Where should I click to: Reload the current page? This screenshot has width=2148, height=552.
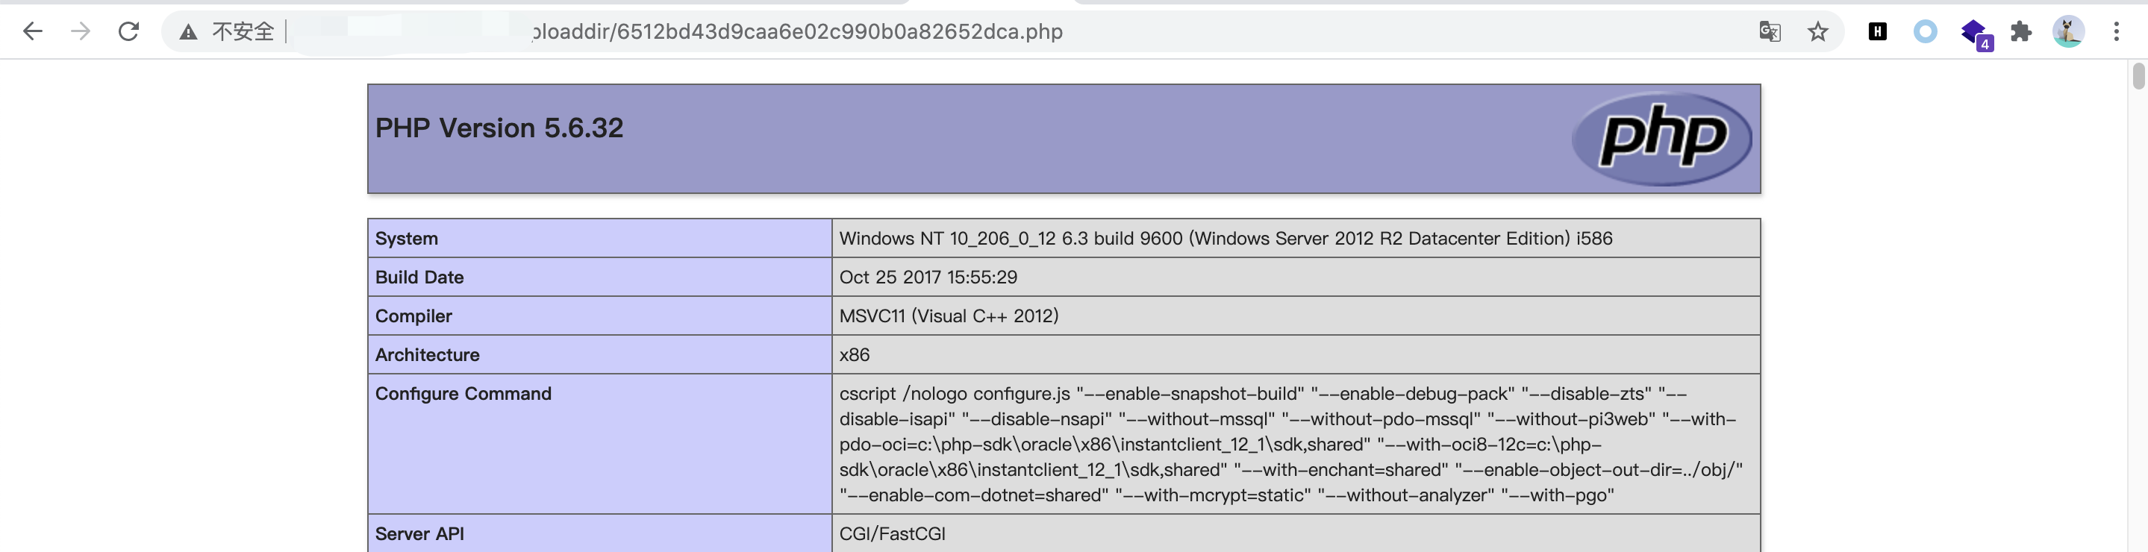[x=128, y=31]
